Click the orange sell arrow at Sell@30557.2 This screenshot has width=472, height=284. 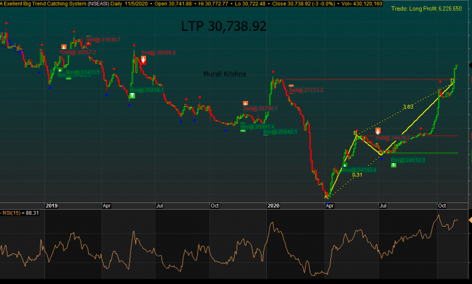pyautogui.click(x=64, y=47)
